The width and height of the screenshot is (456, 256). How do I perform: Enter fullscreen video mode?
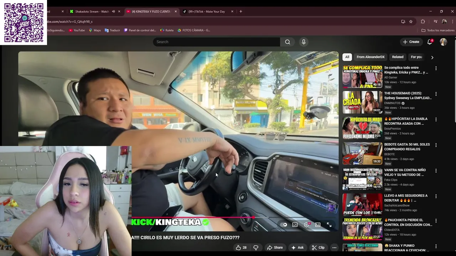(329, 225)
